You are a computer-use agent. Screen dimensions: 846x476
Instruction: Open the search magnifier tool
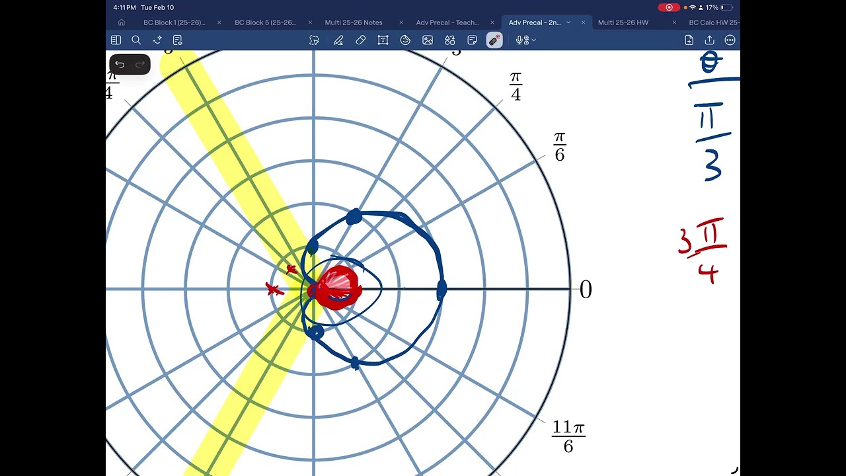[x=136, y=40]
